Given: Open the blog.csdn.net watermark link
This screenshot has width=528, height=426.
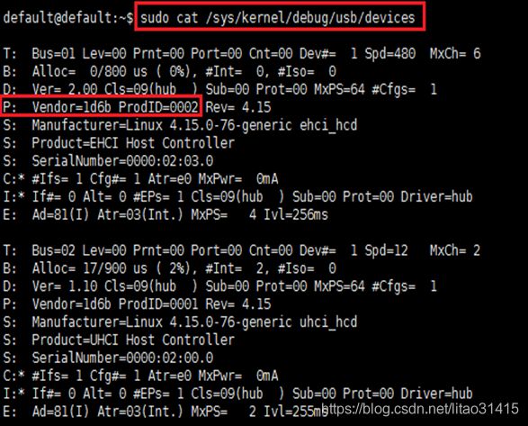Looking at the screenshot, I should [x=420, y=409].
